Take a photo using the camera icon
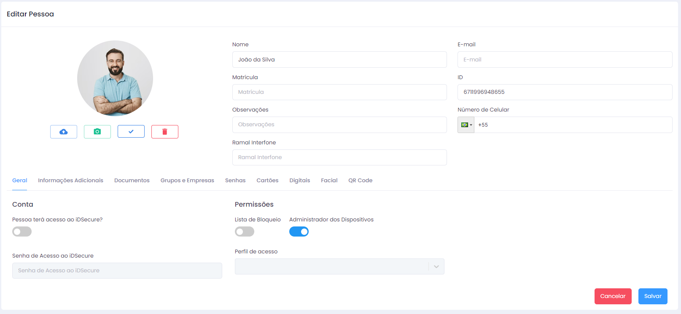 pyautogui.click(x=97, y=132)
